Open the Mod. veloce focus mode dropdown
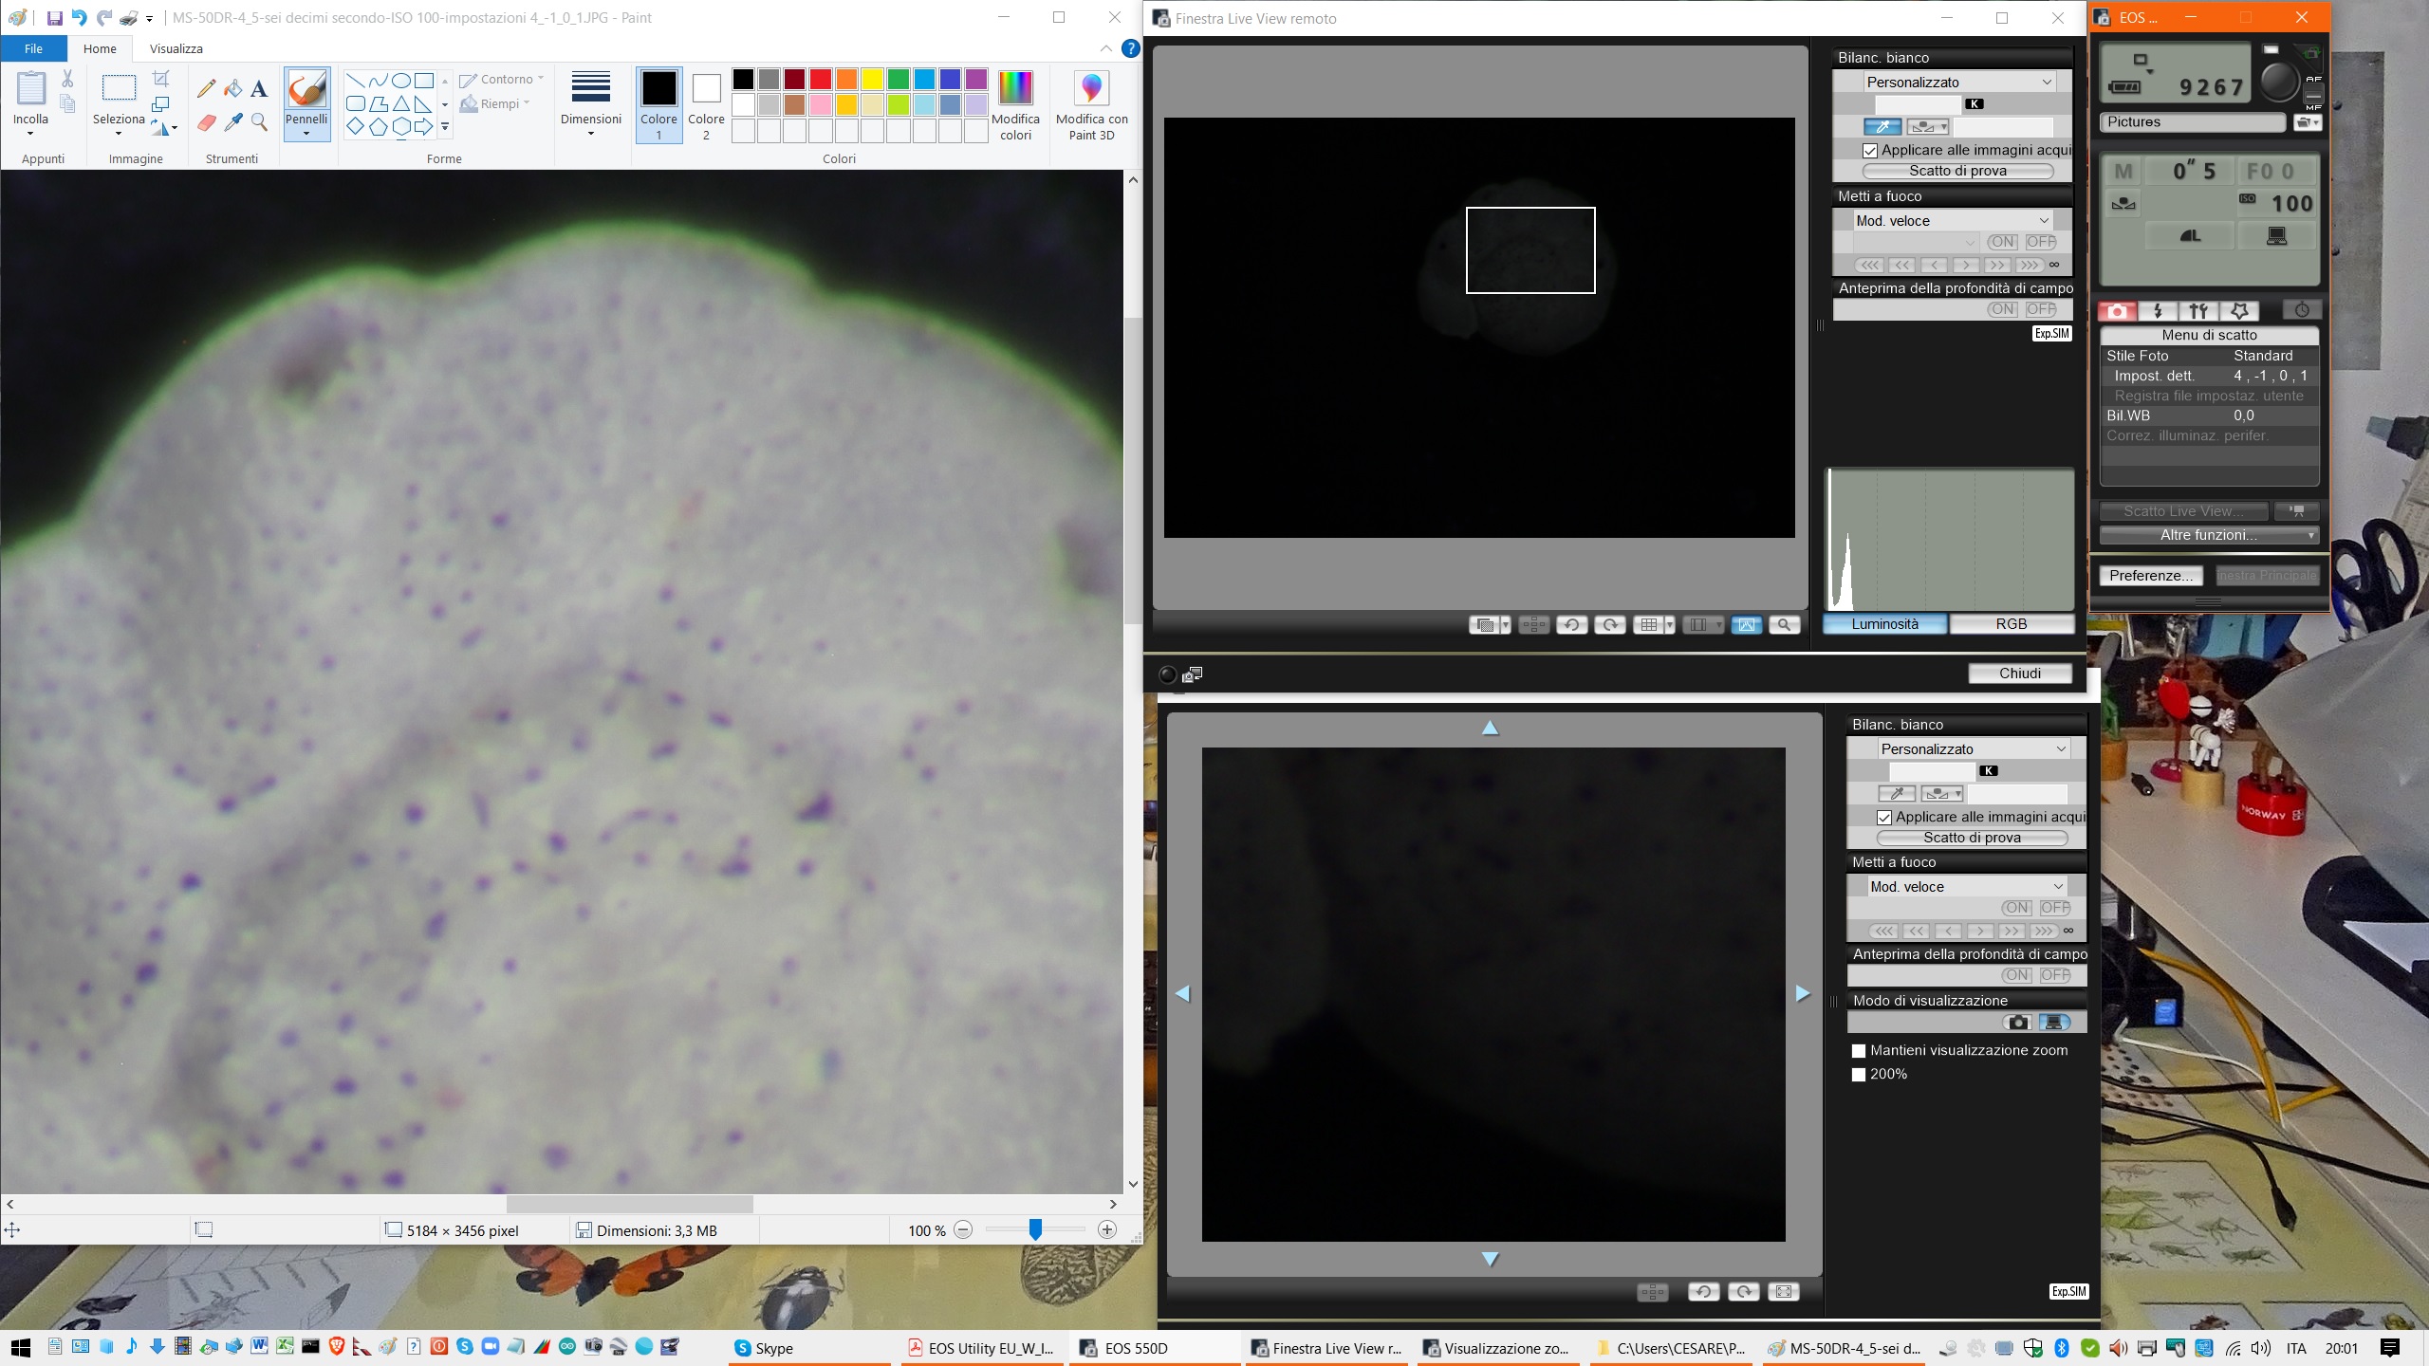 [1950, 220]
